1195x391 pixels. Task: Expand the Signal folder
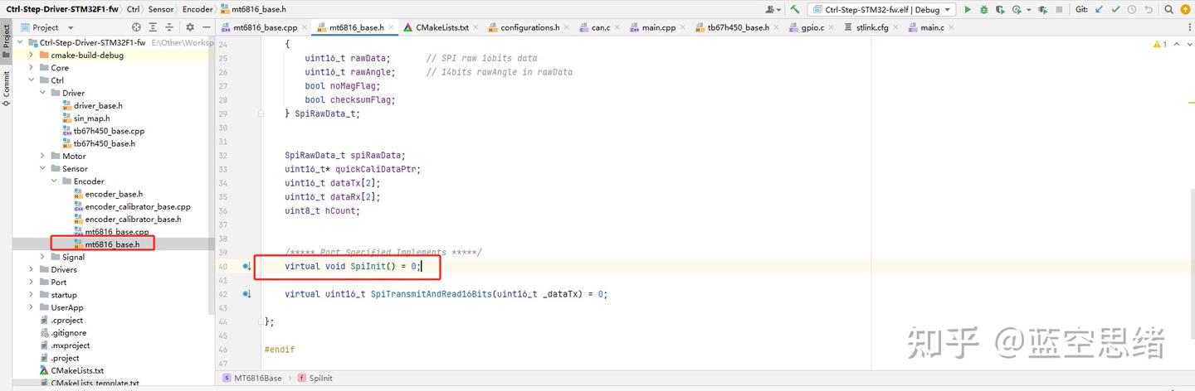tap(43, 257)
